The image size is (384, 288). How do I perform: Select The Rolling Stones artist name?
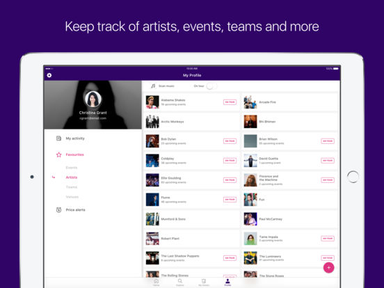click(x=175, y=275)
